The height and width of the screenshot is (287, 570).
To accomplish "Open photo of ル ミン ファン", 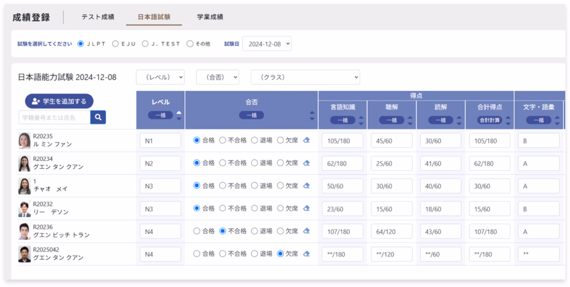I will click(x=24, y=141).
